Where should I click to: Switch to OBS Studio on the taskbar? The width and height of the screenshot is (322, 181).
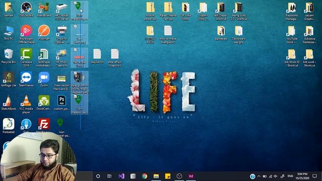click(x=179, y=176)
